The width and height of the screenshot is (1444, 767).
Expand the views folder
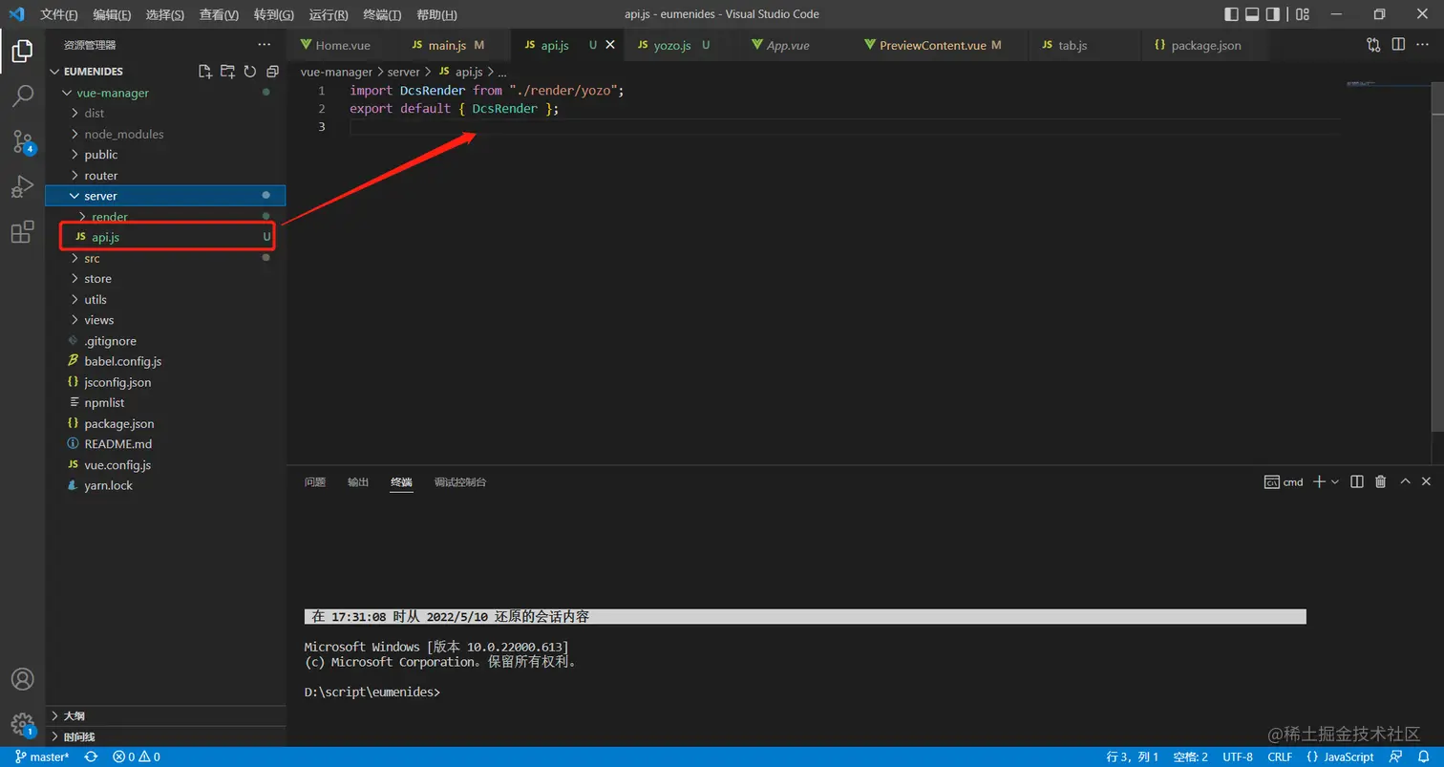[x=165, y=320]
